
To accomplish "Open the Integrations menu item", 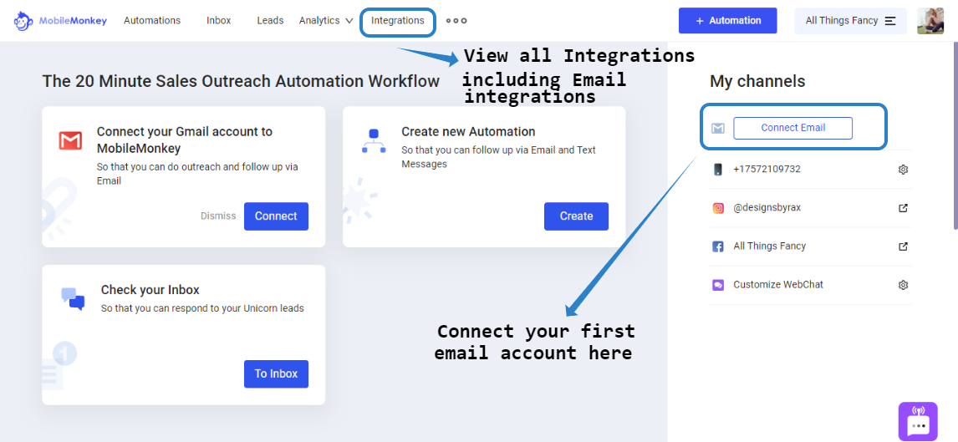I will click(398, 21).
